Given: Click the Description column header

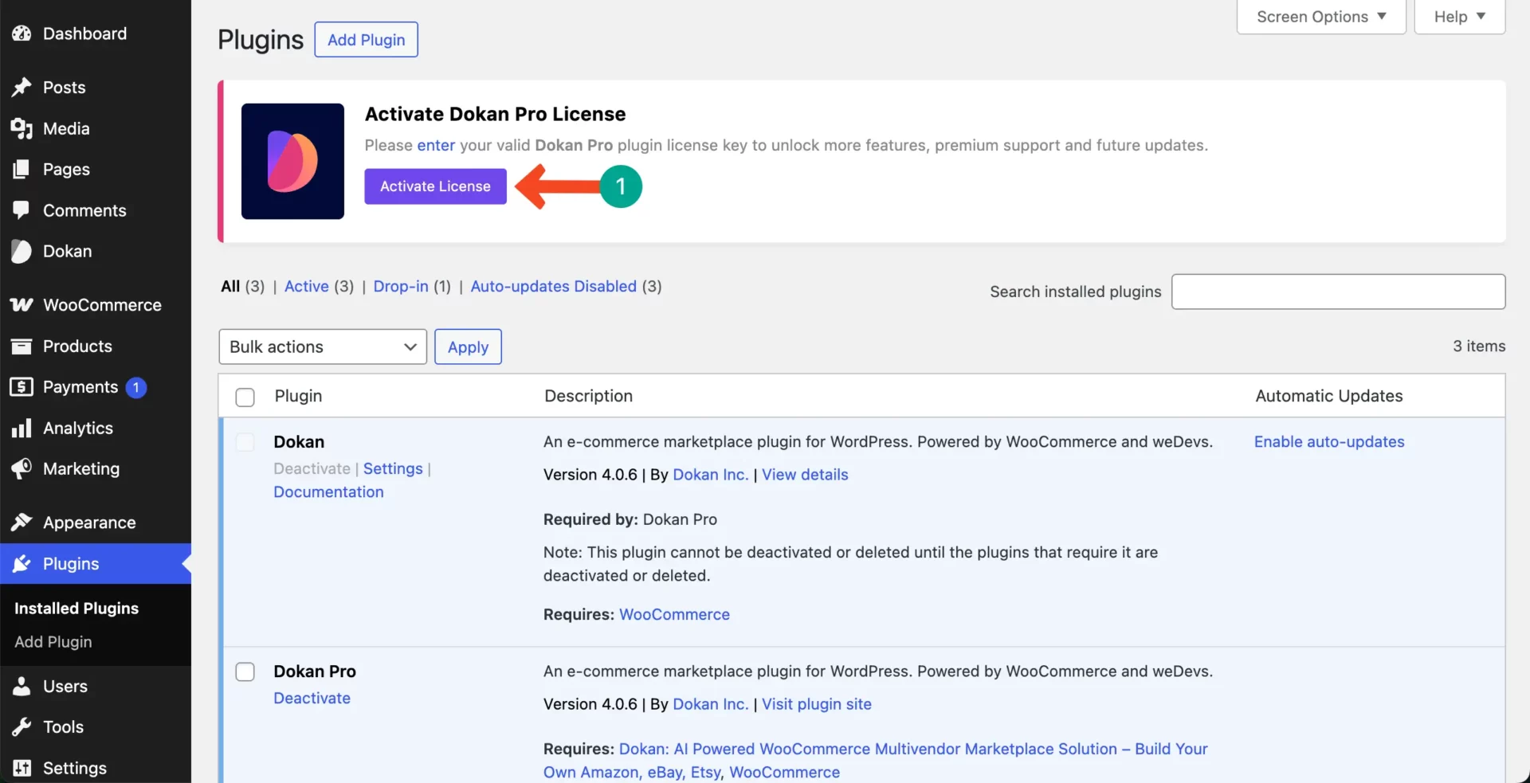Looking at the screenshot, I should click(x=588, y=397).
